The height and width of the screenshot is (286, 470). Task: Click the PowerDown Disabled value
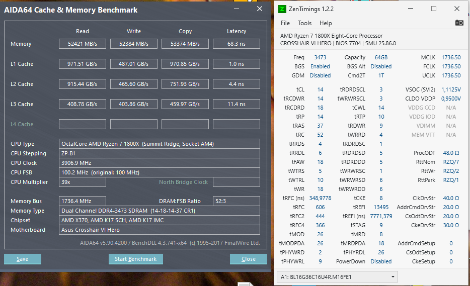click(381, 261)
